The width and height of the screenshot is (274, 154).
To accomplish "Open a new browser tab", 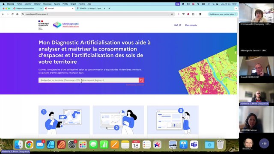I will coord(109,9).
